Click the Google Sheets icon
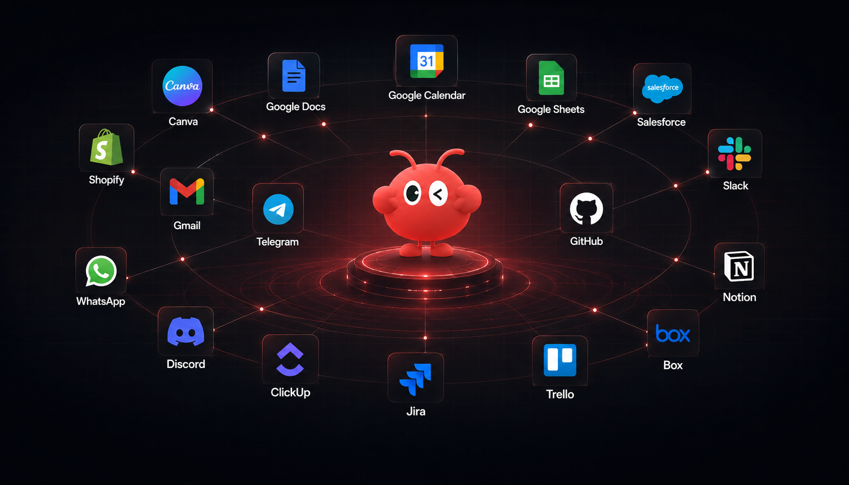The width and height of the screenshot is (849, 485). click(x=551, y=78)
